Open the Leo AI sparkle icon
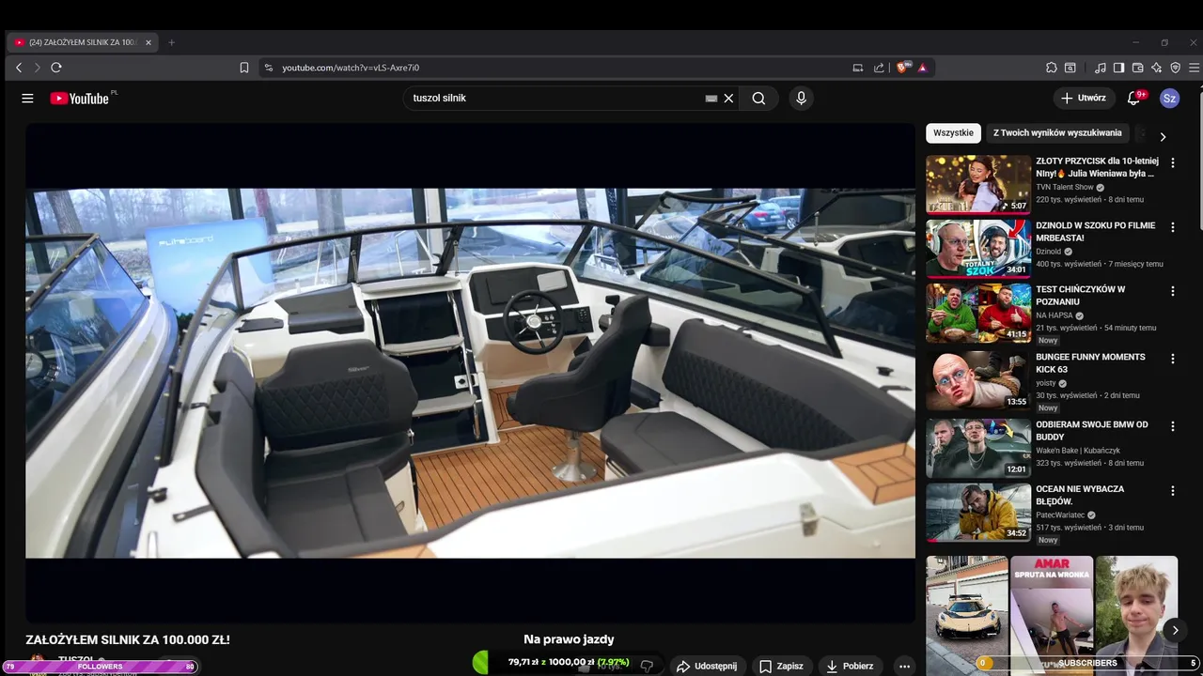The height and width of the screenshot is (676, 1203). tap(1156, 68)
